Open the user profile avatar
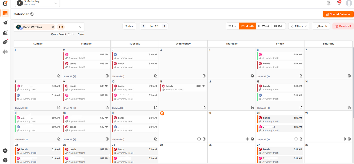This screenshot has height=164, width=354. (349, 3)
